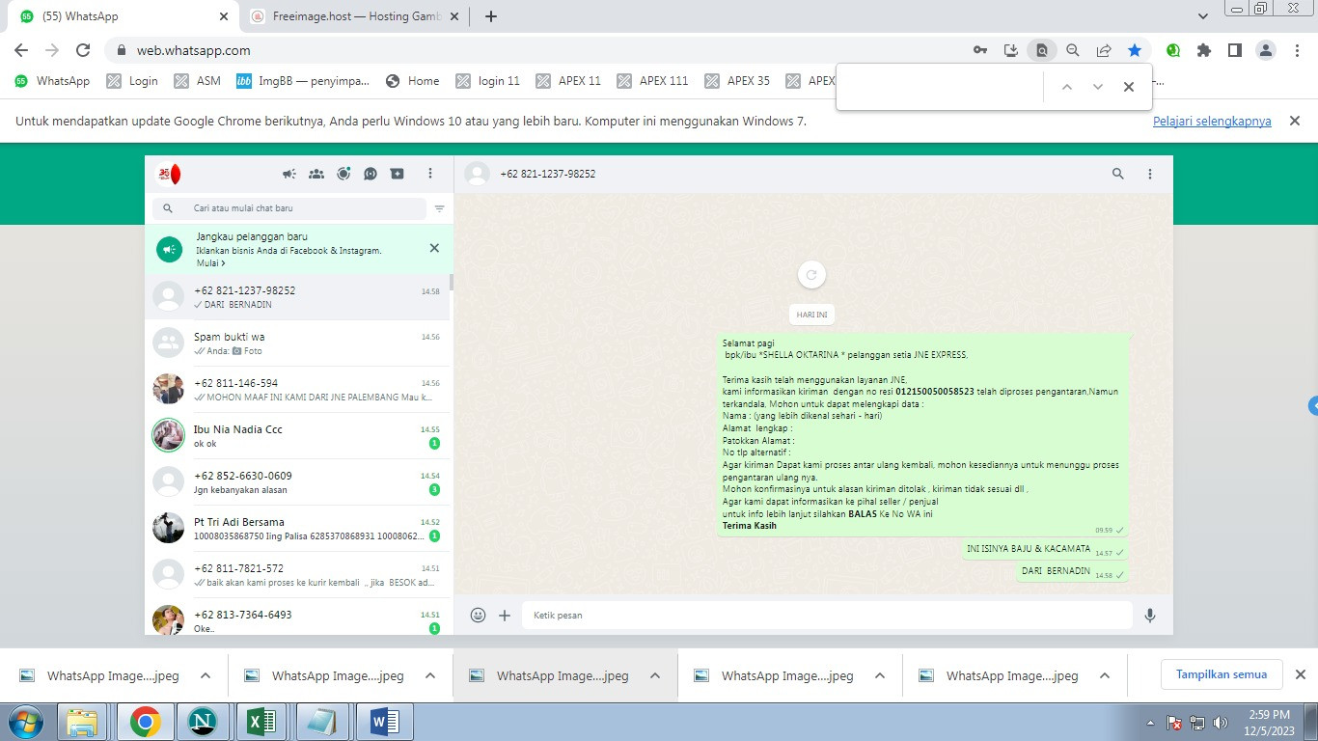
Task: Dismiss the Jangkau pelanggan baru banner
Action: [x=434, y=248]
